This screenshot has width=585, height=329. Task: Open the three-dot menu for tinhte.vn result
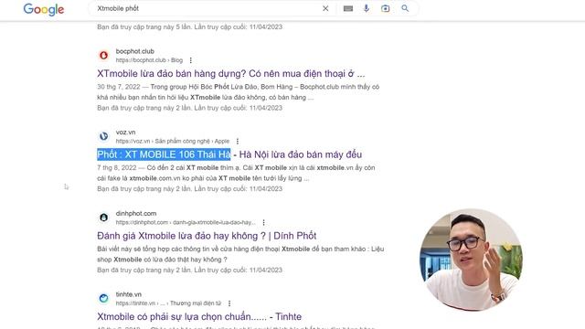click(x=229, y=303)
